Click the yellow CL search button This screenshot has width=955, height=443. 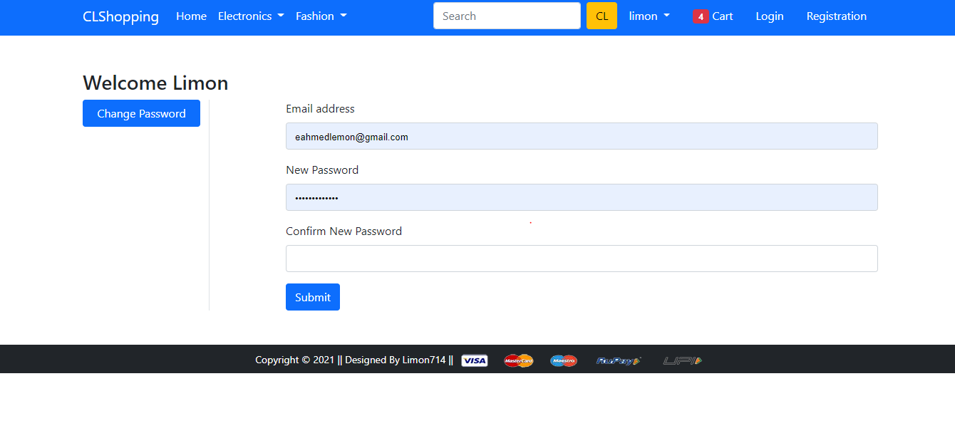tap(602, 15)
